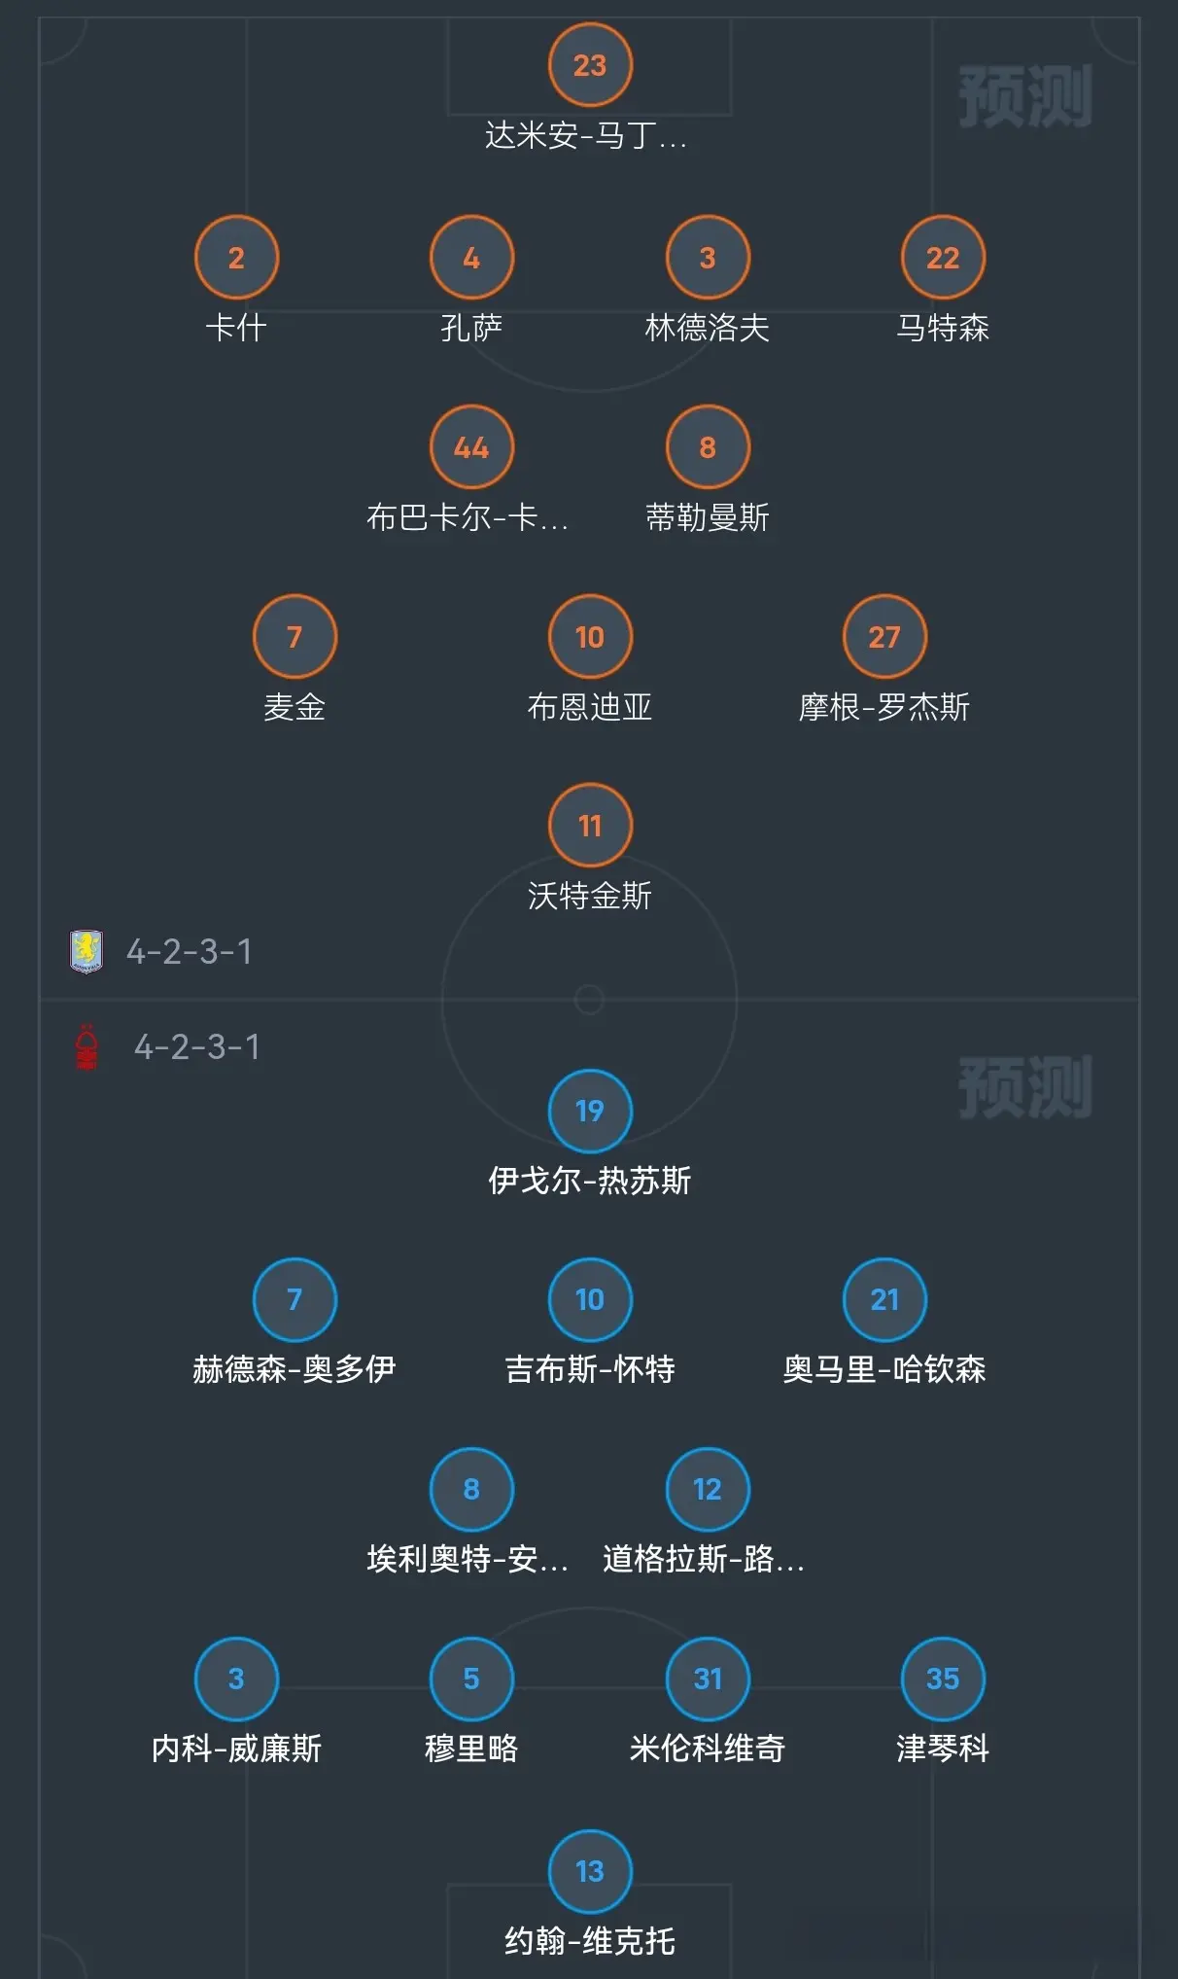
Task: Click blue number 12 midfielder badge
Action: [708, 1489]
